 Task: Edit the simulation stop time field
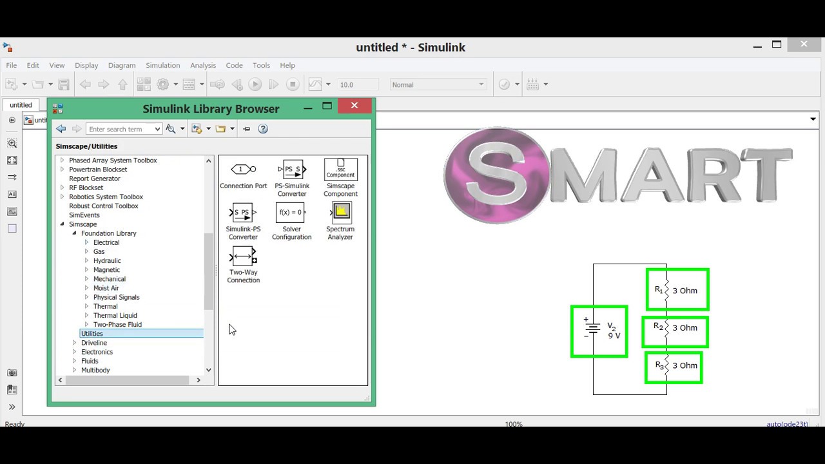tap(358, 84)
